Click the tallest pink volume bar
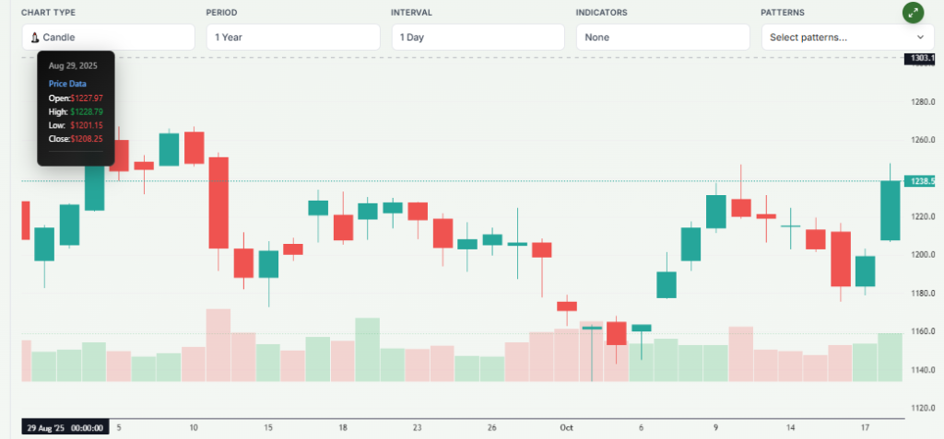This screenshot has height=439, width=944. [x=218, y=345]
